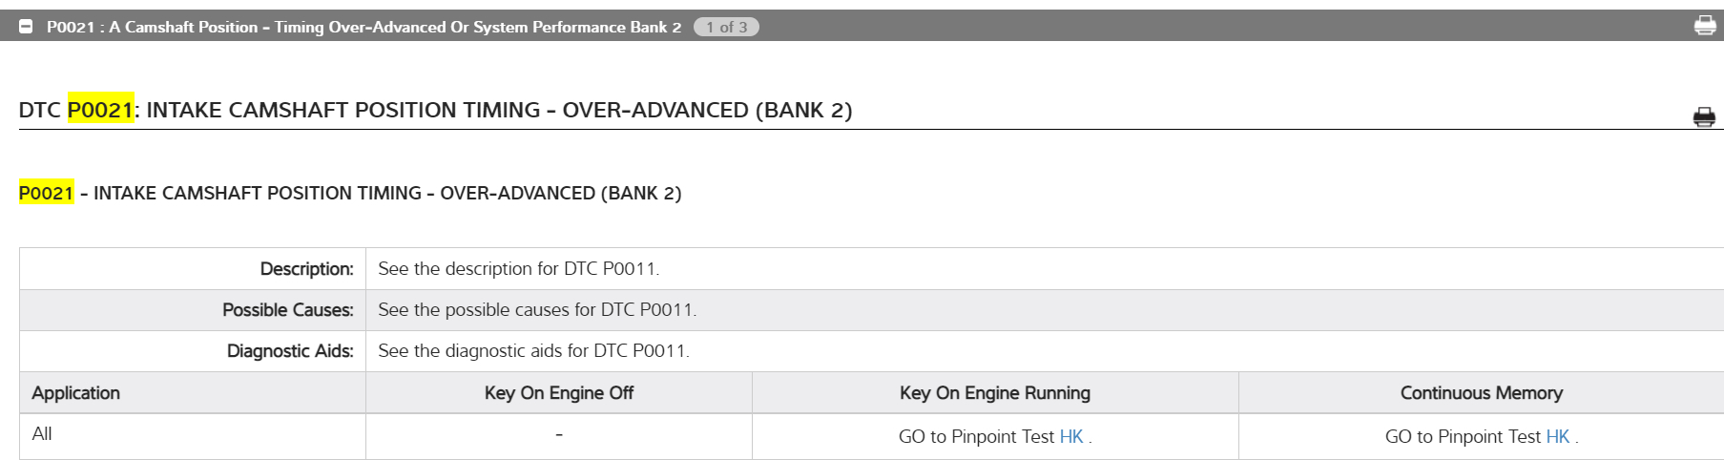Viewport: 1724px width, 460px height.
Task: Click highlighted P0021 in the main DTC heading
Action: point(100,110)
